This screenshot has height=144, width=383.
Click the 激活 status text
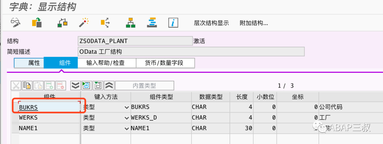(199, 41)
